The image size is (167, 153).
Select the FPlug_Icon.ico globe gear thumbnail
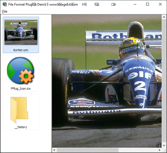(20, 70)
